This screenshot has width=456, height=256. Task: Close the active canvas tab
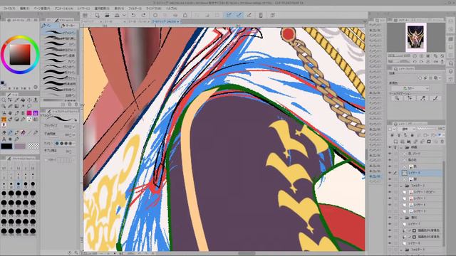[178, 21]
